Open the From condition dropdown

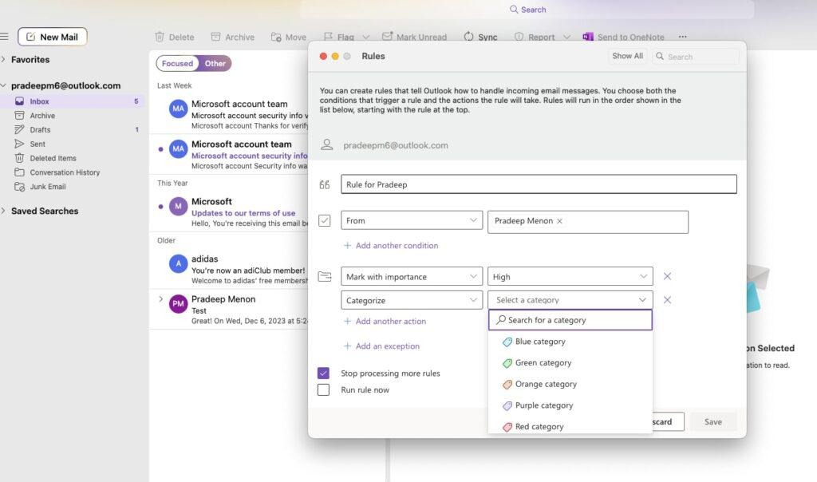click(411, 220)
